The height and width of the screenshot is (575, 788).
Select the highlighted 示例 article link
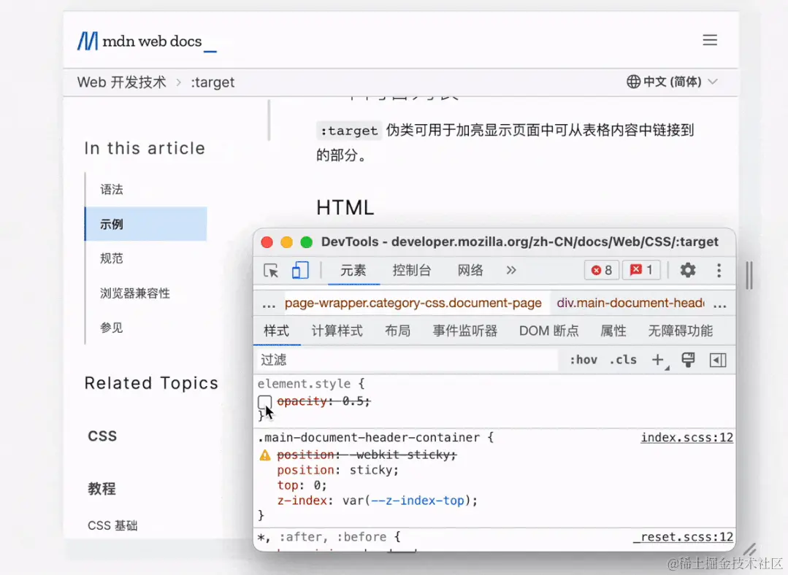click(146, 224)
